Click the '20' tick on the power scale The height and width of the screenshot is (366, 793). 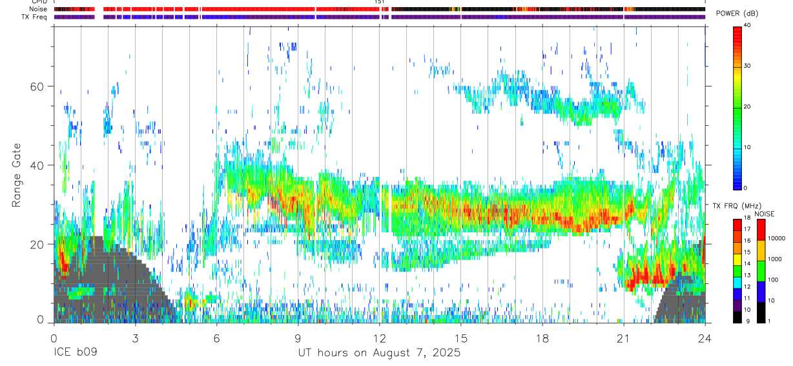pos(748,107)
